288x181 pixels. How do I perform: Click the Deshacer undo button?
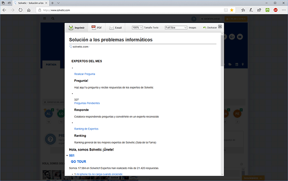coord(210,27)
